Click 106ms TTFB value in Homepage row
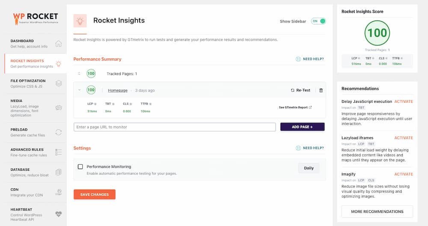 [145, 111]
